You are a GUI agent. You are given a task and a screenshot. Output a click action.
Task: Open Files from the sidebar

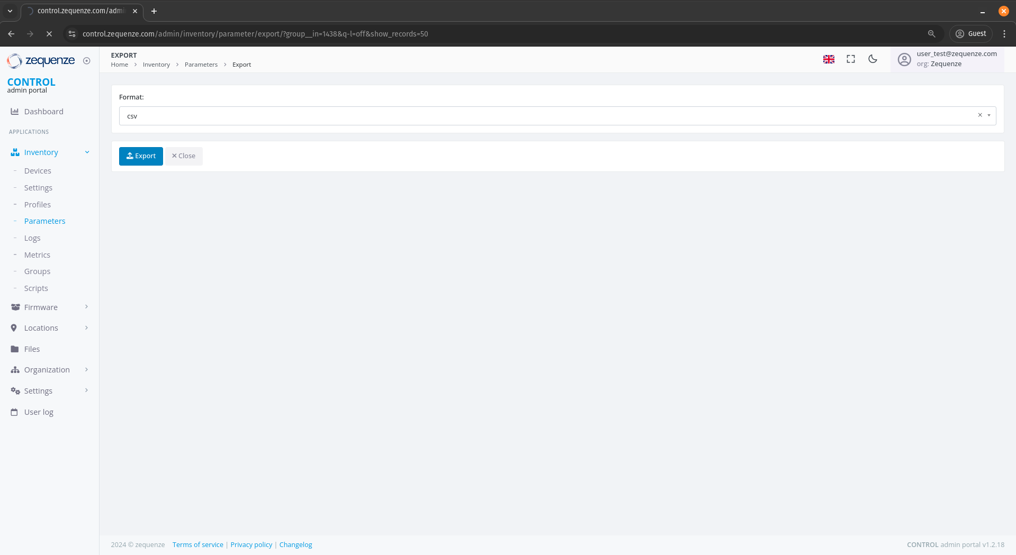(x=32, y=349)
